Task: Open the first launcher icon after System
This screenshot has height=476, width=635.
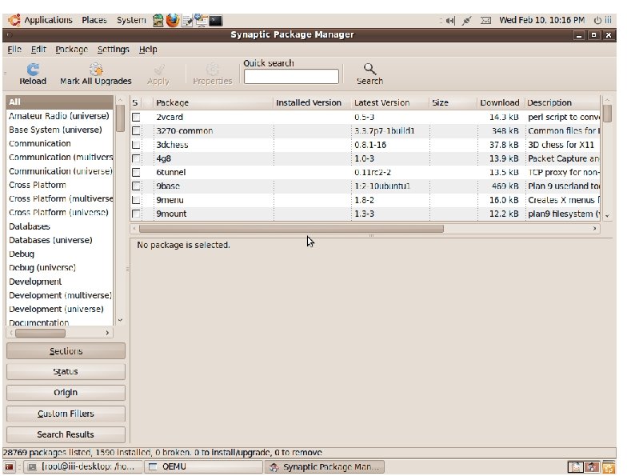Action: (x=158, y=20)
